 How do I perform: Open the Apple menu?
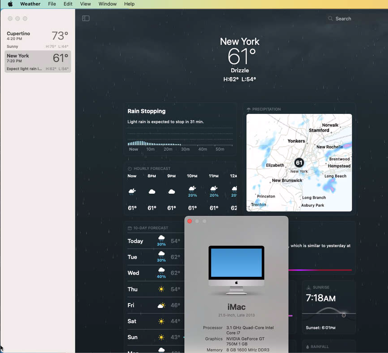(10, 4)
